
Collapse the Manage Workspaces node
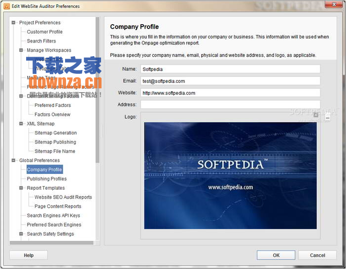tap(21, 50)
